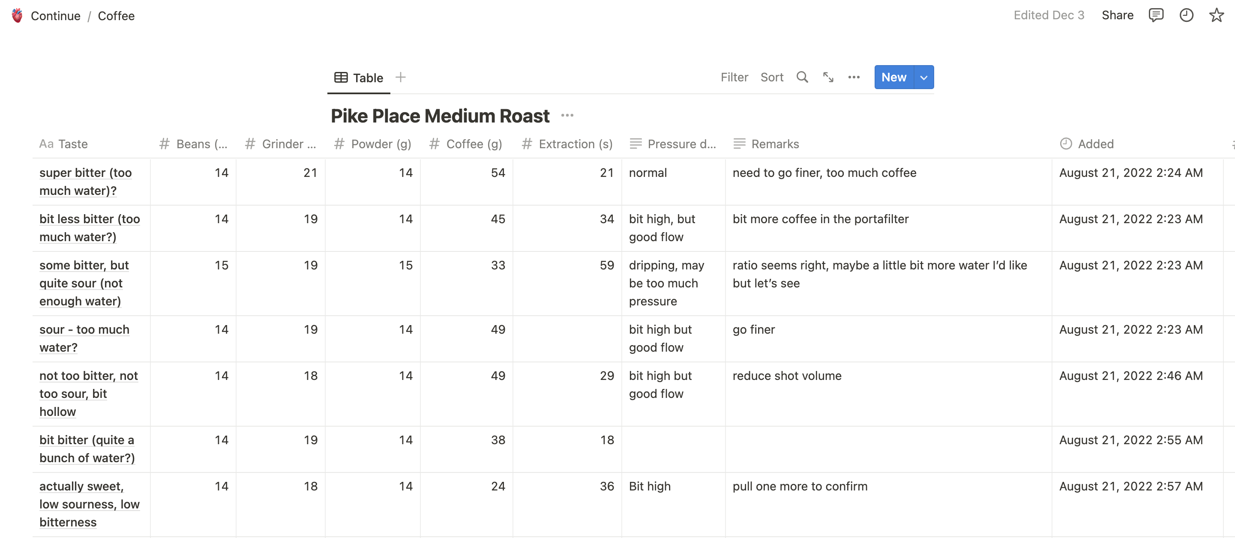Screen dimensions: 1235x538
Task: Click the 'go finer' remark cell
Action: (888, 338)
